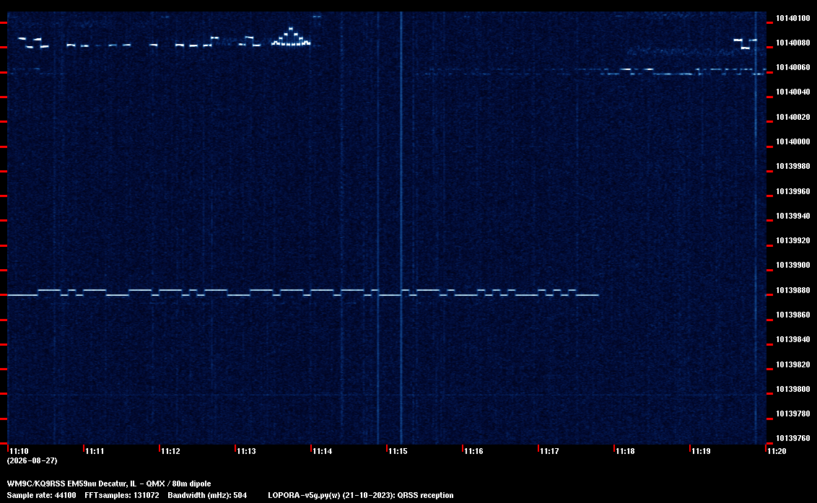Viewport: 817px width, 503px height.
Task: Click the 11:12 time axis label
Action: tap(171, 451)
